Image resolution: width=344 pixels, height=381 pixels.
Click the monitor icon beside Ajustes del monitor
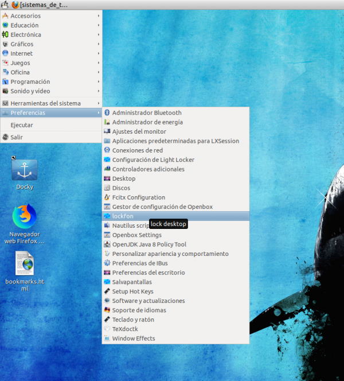coord(107,131)
